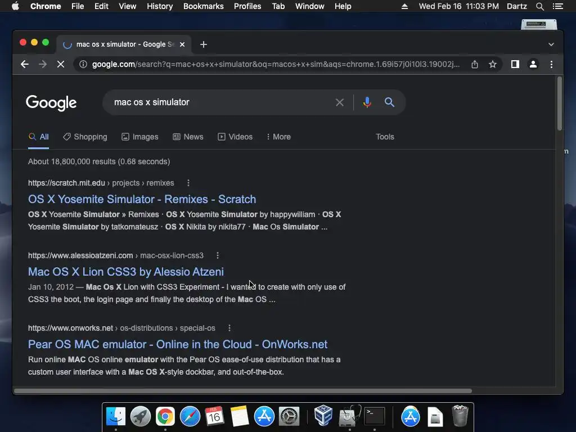
Task: Open System Preferences from the Dock
Action: [x=289, y=416]
